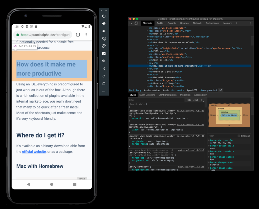
Task: Take an emulator screenshot with camera icon
Action: [x=104, y=53]
